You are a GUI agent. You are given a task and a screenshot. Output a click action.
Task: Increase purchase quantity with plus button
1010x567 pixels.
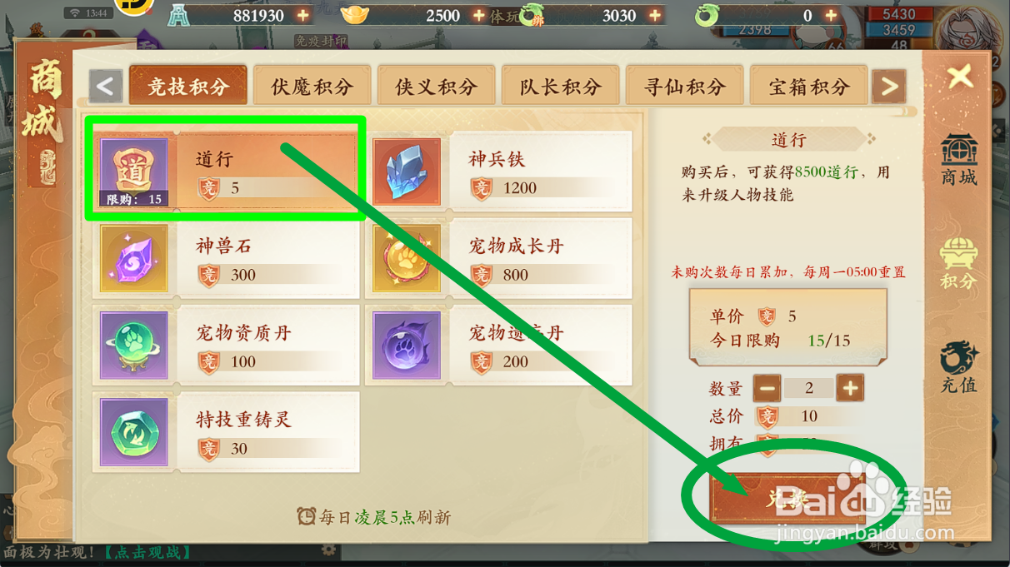coord(850,388)
